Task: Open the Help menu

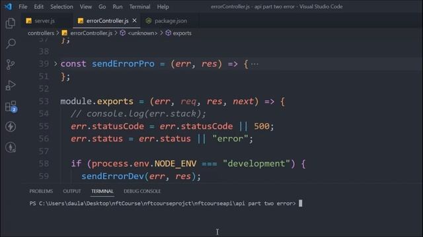Action: pos(163,7)
